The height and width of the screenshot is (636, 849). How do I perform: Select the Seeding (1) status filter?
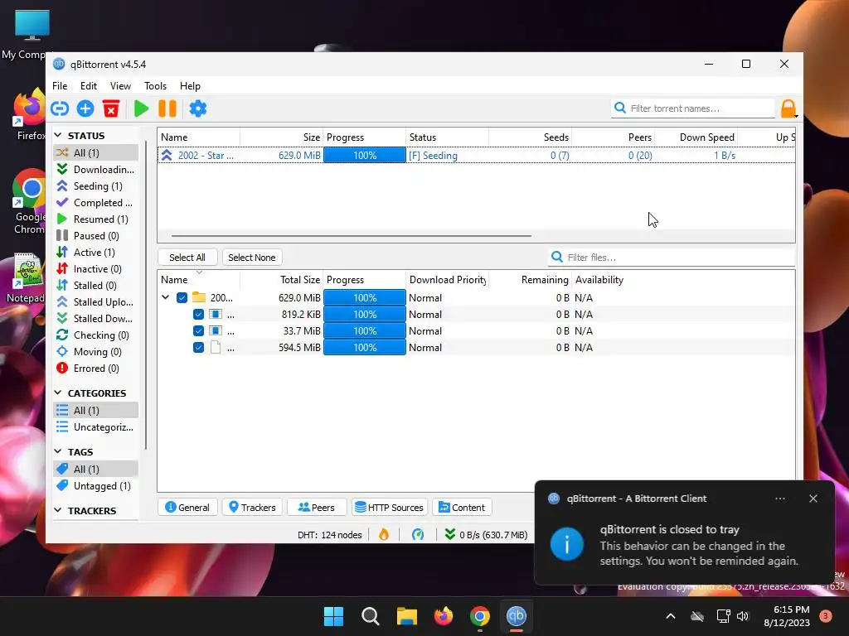[x=96, y=186]
